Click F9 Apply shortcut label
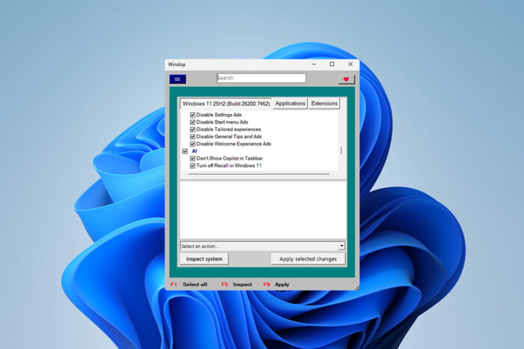524x349 pixels. tap(276, 285)
